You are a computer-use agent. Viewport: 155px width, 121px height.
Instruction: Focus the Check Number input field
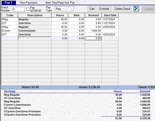click(x=19, y=9)
